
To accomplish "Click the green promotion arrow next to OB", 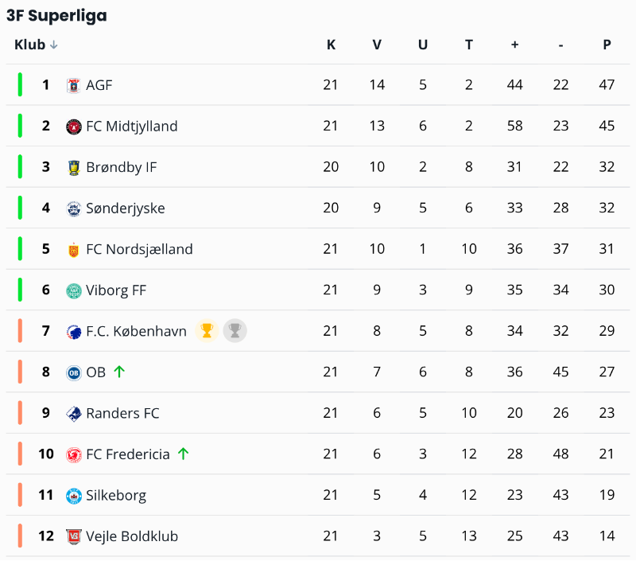I will (x=119, y=372).
